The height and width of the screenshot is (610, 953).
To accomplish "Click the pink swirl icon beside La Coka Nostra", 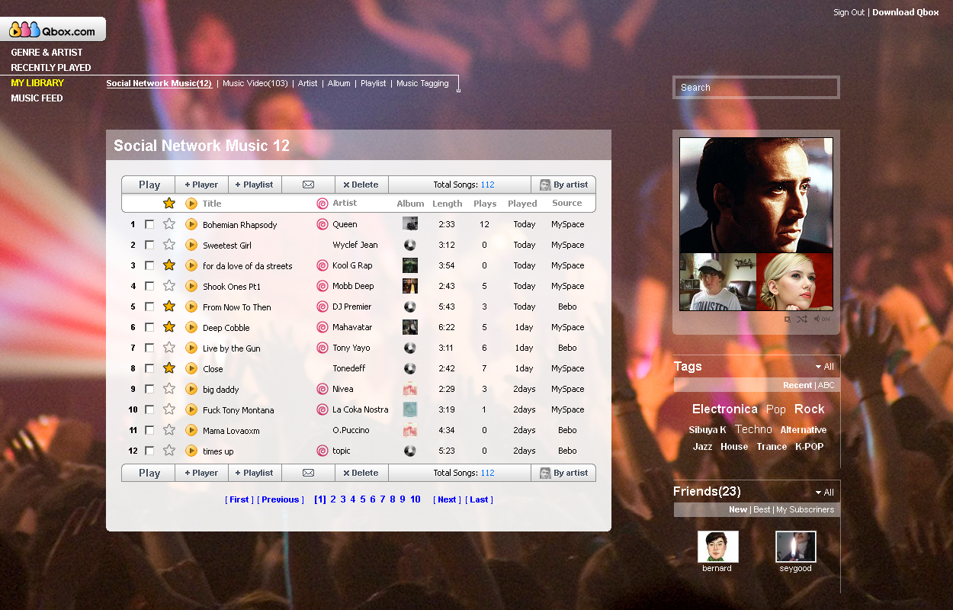I will tap(322, 409).
